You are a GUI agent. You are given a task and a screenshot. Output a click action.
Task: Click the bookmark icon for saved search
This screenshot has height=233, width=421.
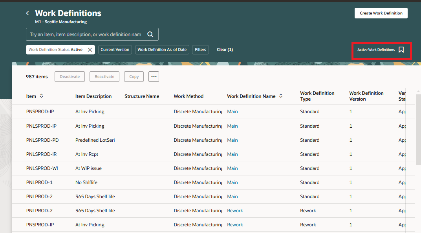coord(401,50)
